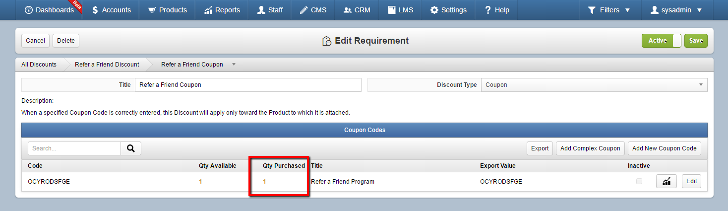Open the Discount Type Coupon dropdown
This screenshot has width=728, height=211.
[594, 85]
